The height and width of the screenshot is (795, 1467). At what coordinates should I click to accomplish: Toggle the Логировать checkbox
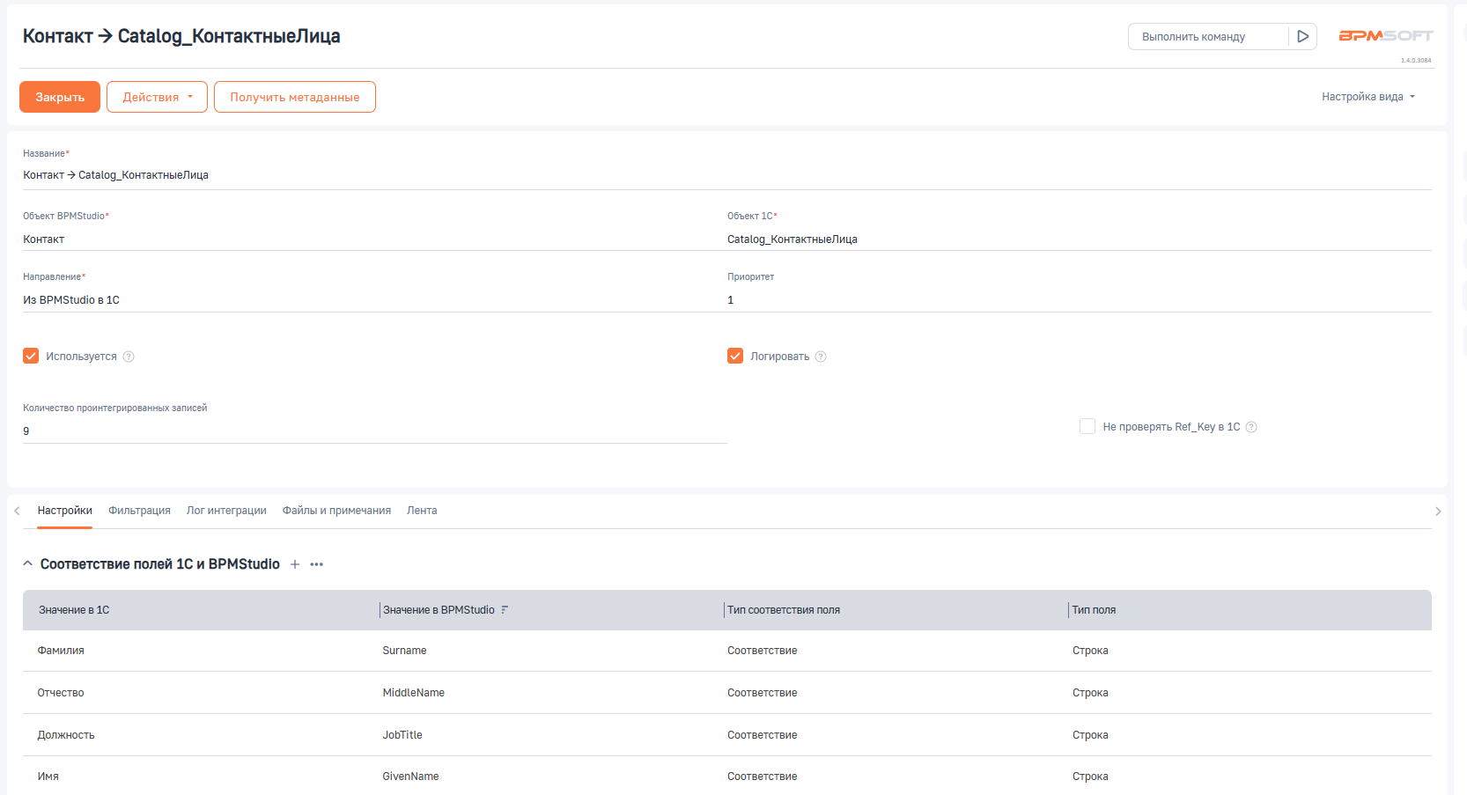point(735,357)
